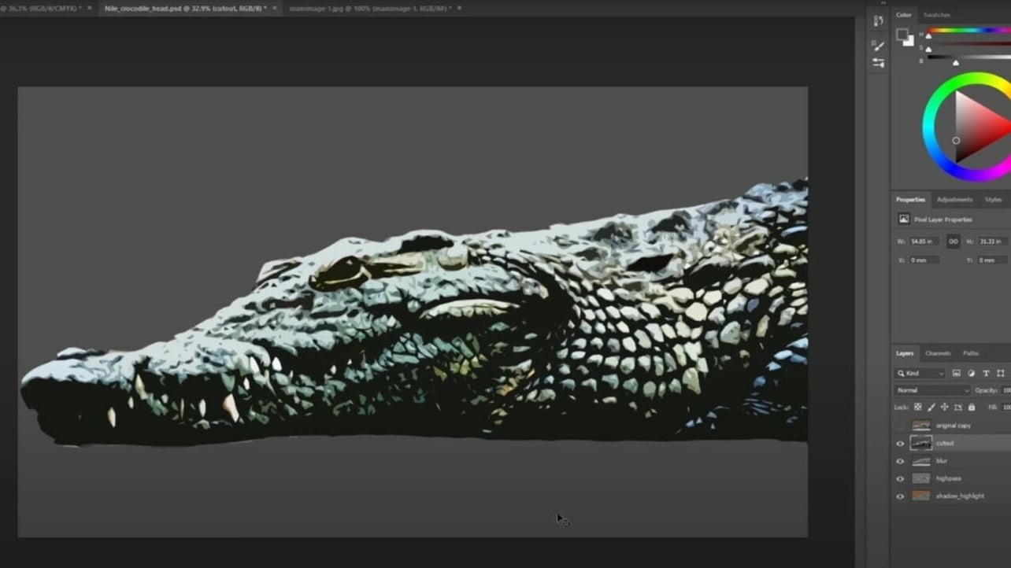Open the Opacity dropdown in Layers panel
This screenshot has width=1011, height=568.
pyautogui.click(x=1005, y=390)
